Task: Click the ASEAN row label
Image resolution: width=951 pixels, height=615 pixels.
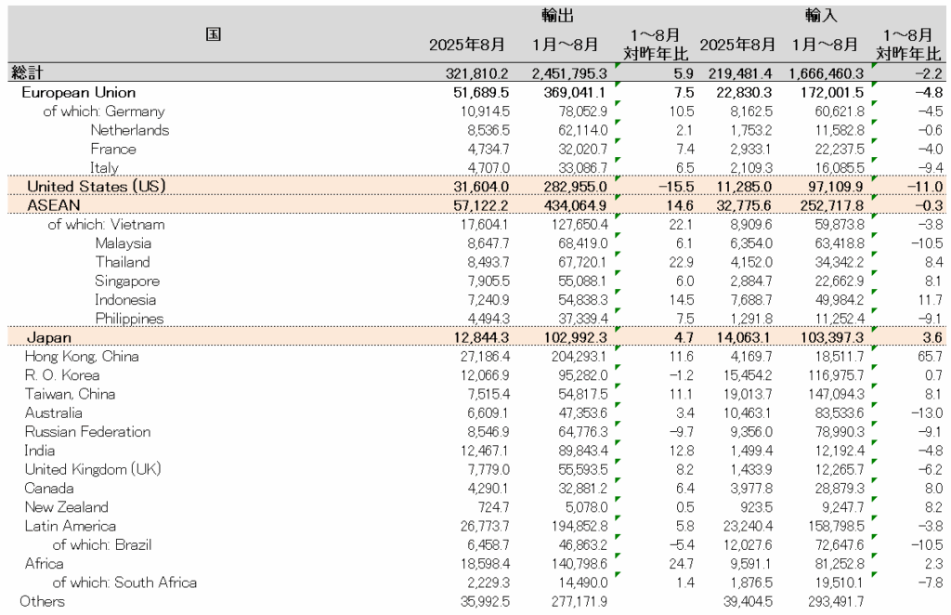Action: coord(52,204)
